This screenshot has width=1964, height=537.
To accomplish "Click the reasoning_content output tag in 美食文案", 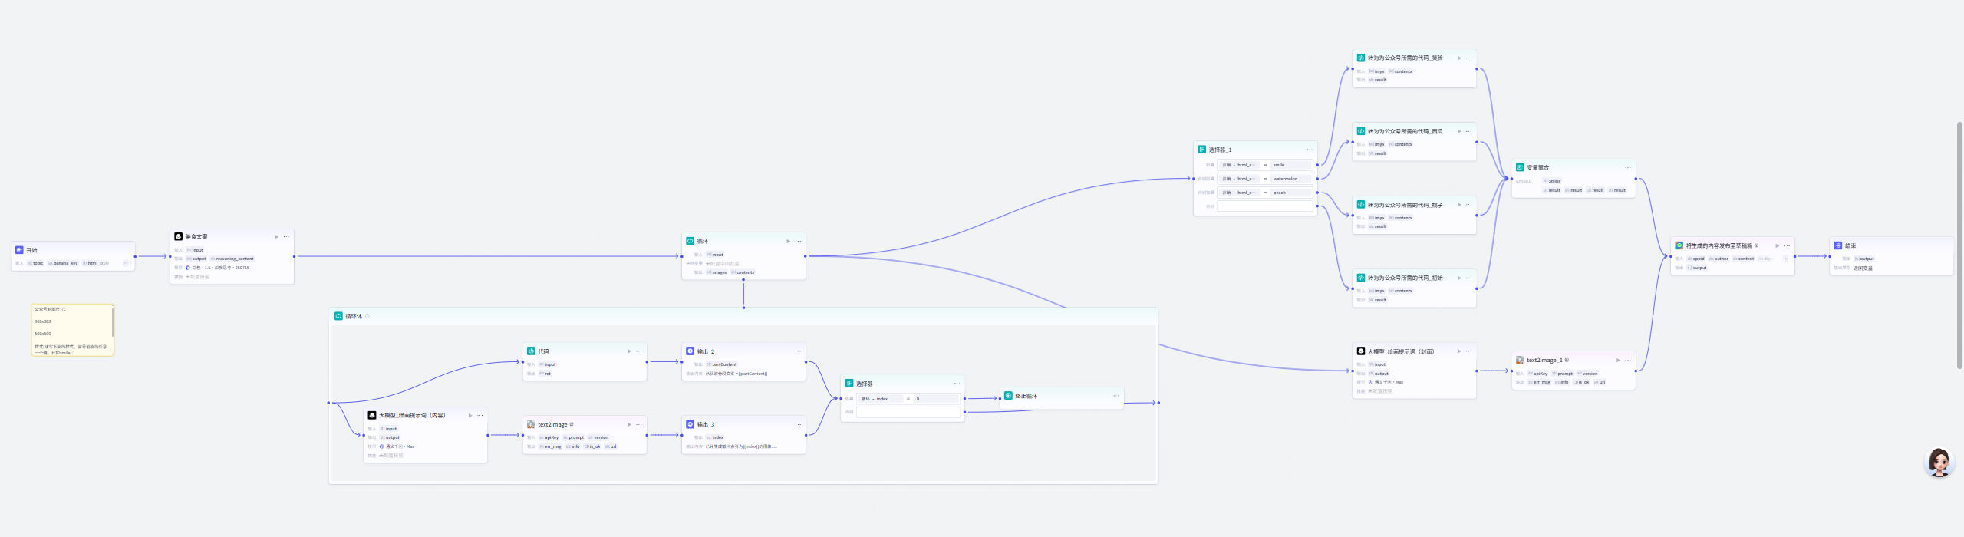I will coord(232,259).
